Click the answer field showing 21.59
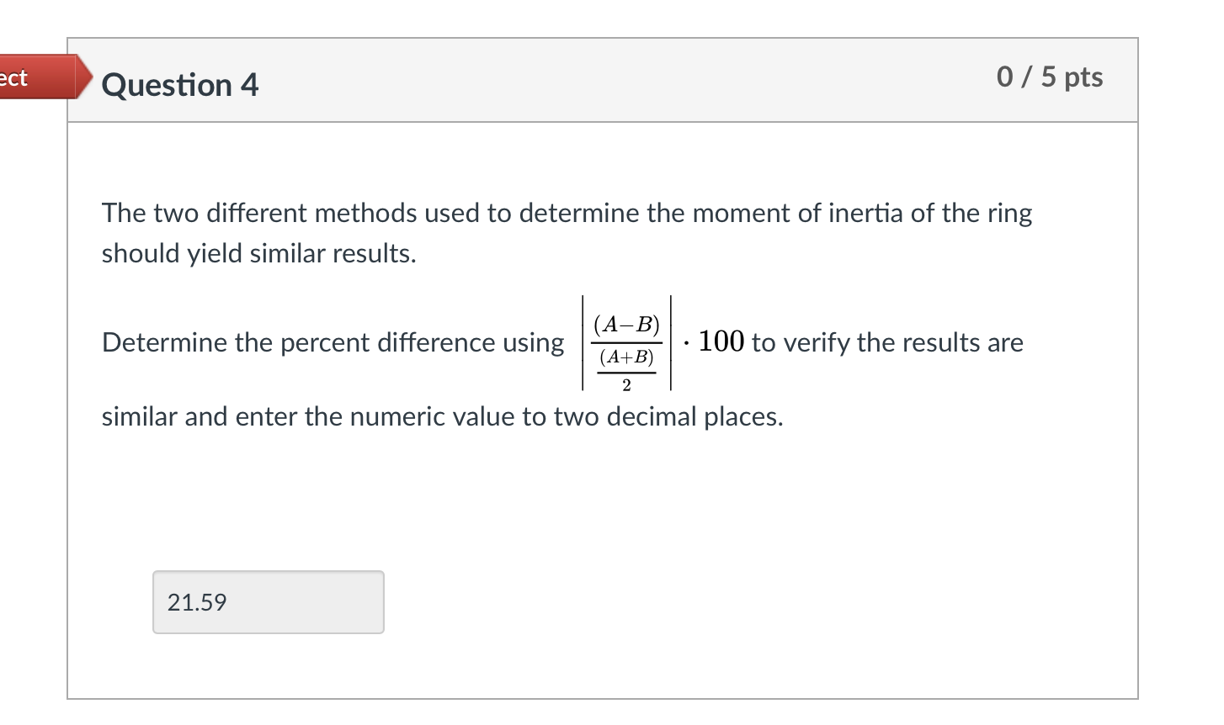This screenshot has width=1224, height=725. click(x=268, y=601)
